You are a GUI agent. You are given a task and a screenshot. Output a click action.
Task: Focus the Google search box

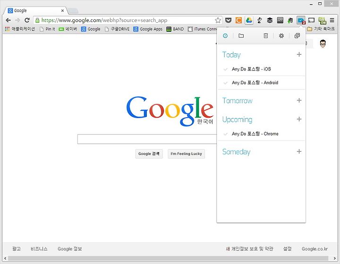coord(147,139)
